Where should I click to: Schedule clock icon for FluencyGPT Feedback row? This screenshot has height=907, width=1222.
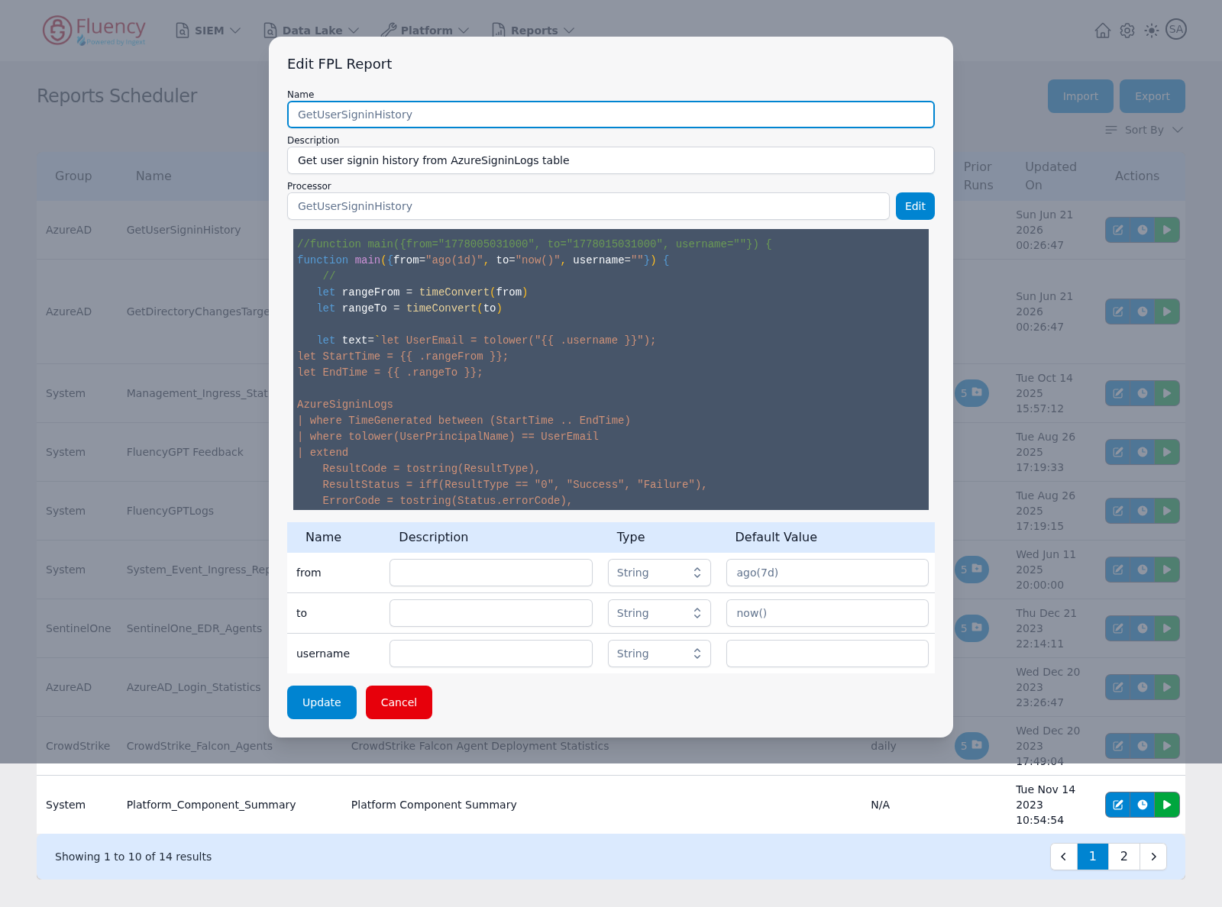[x=1143, y=452]
